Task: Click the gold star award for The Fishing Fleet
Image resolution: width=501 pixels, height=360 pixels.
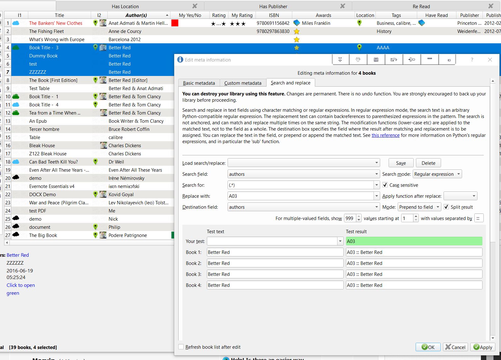Action: [x=296, y=31]
